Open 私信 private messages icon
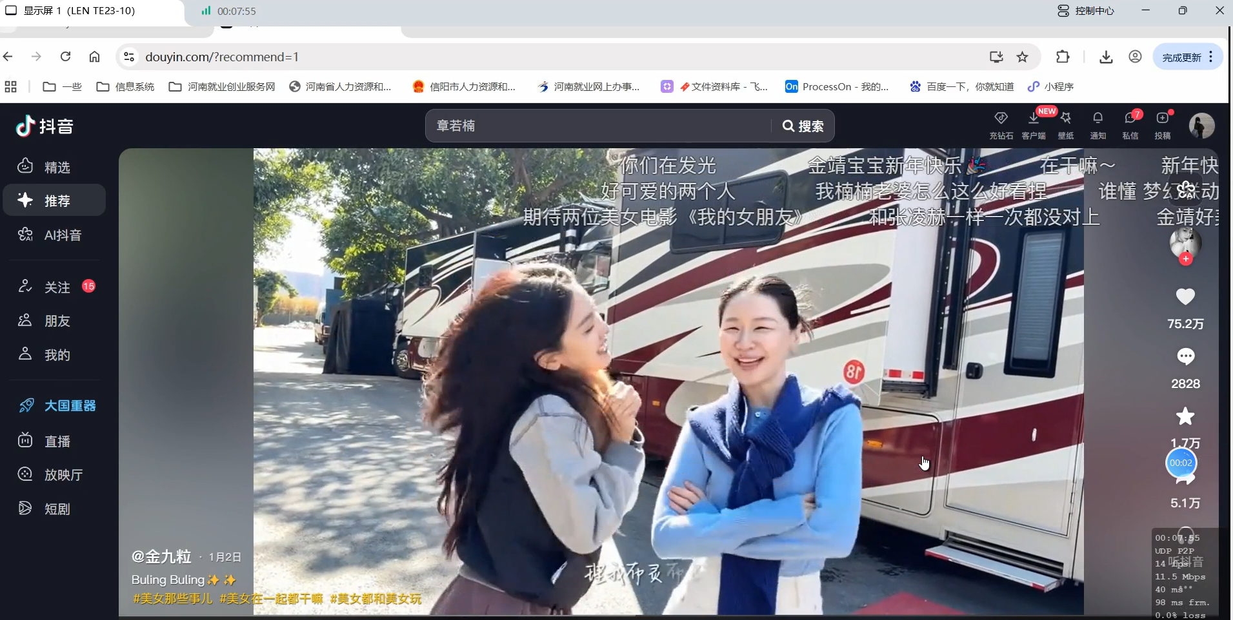The image size is (1233, 620). pos(1130,125)
